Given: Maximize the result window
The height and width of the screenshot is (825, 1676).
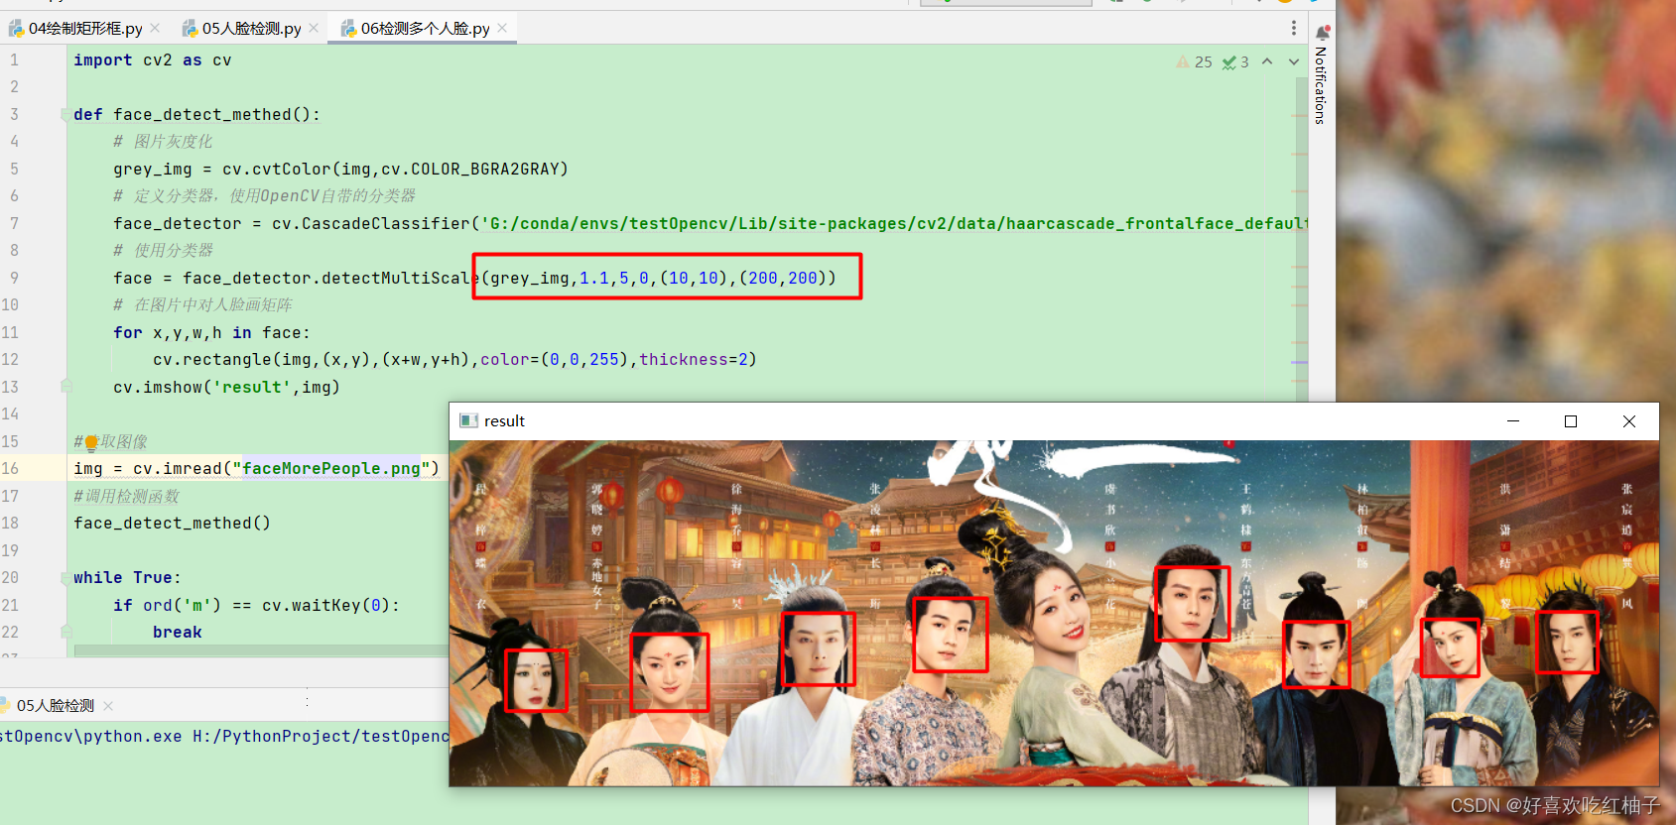Looking at the screenshot, I should pos(1571,420).
